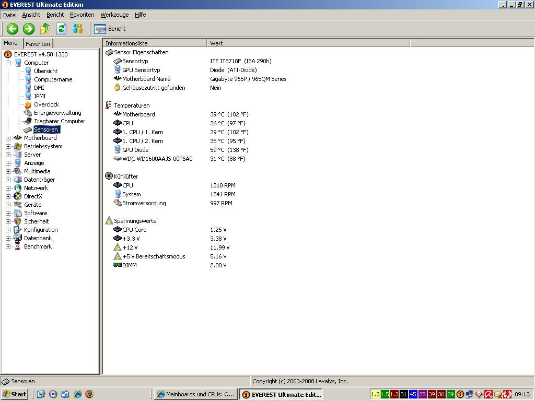Select Übersicht in the tree
Viewport: 535px width, 401px height.
pos(46,71)
